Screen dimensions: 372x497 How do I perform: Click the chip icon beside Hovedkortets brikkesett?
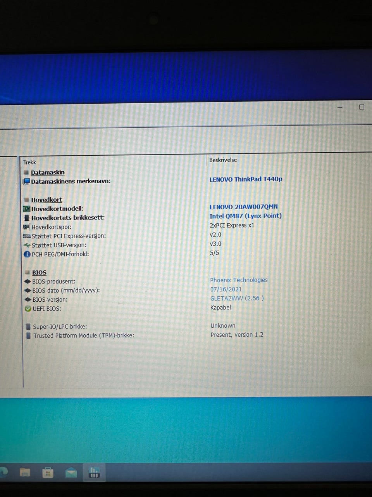point(27,218)
